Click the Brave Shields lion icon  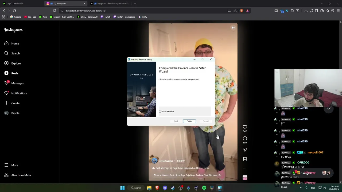point(242,11)
